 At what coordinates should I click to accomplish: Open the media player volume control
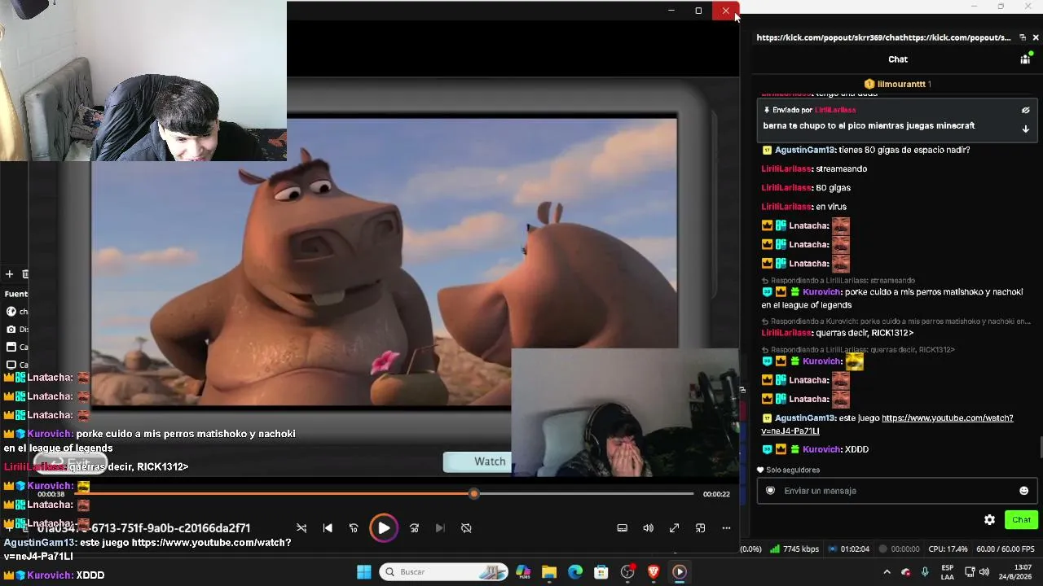pyautogui.click(x=649, y=528)
